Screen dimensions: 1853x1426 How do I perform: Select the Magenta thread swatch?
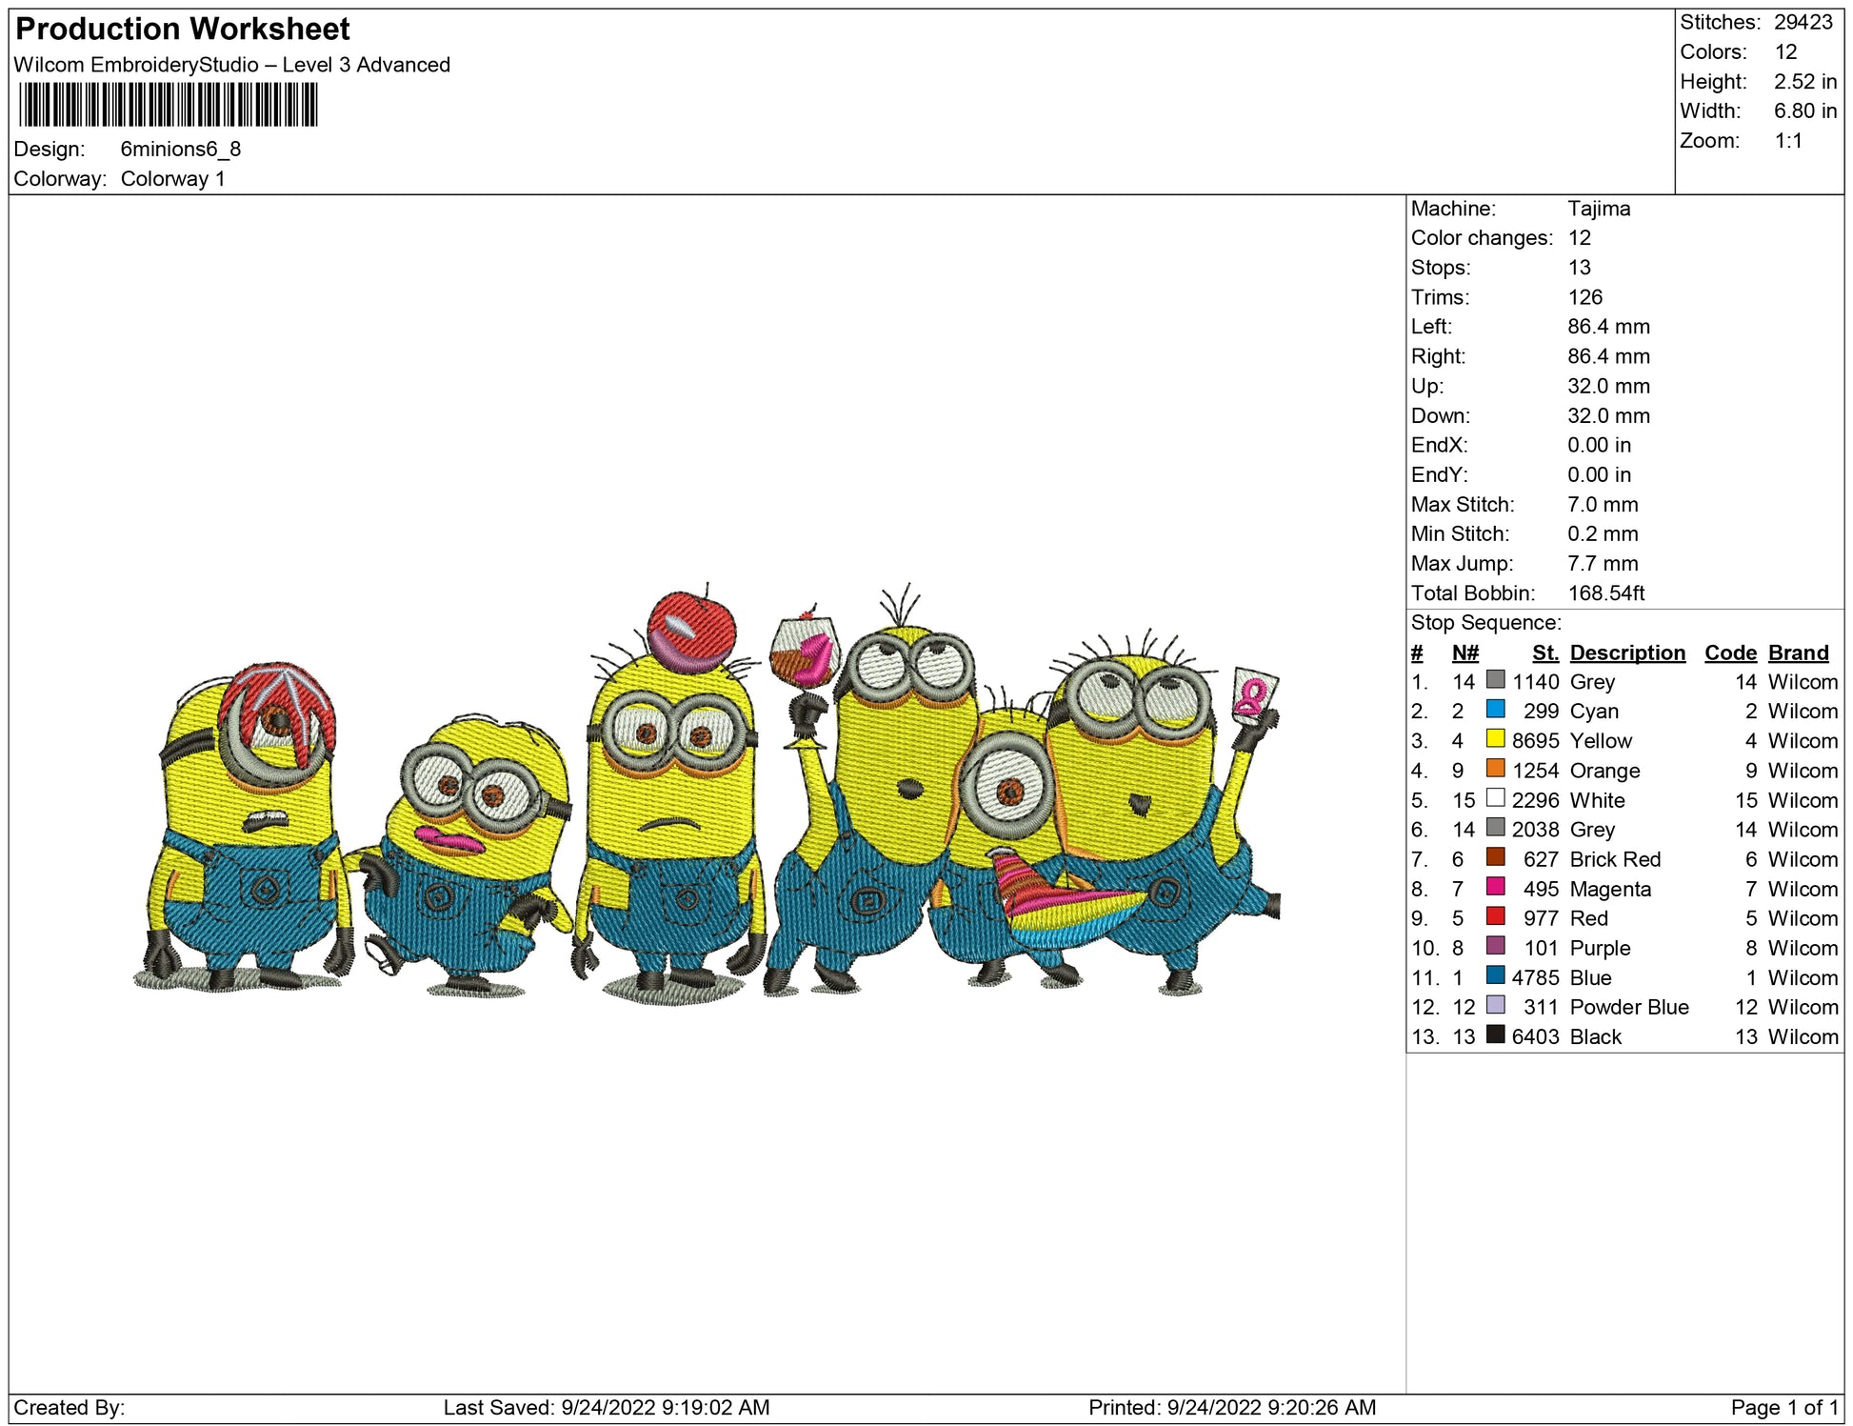[1495, 887]
